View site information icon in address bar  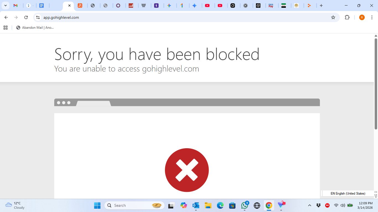coord(38,17)
